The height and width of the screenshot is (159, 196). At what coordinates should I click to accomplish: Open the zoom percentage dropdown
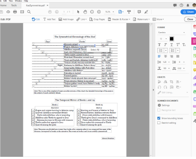(113, 12)
